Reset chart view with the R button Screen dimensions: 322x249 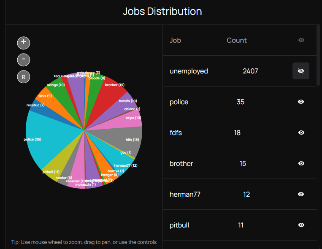click(x=24, y=77)
